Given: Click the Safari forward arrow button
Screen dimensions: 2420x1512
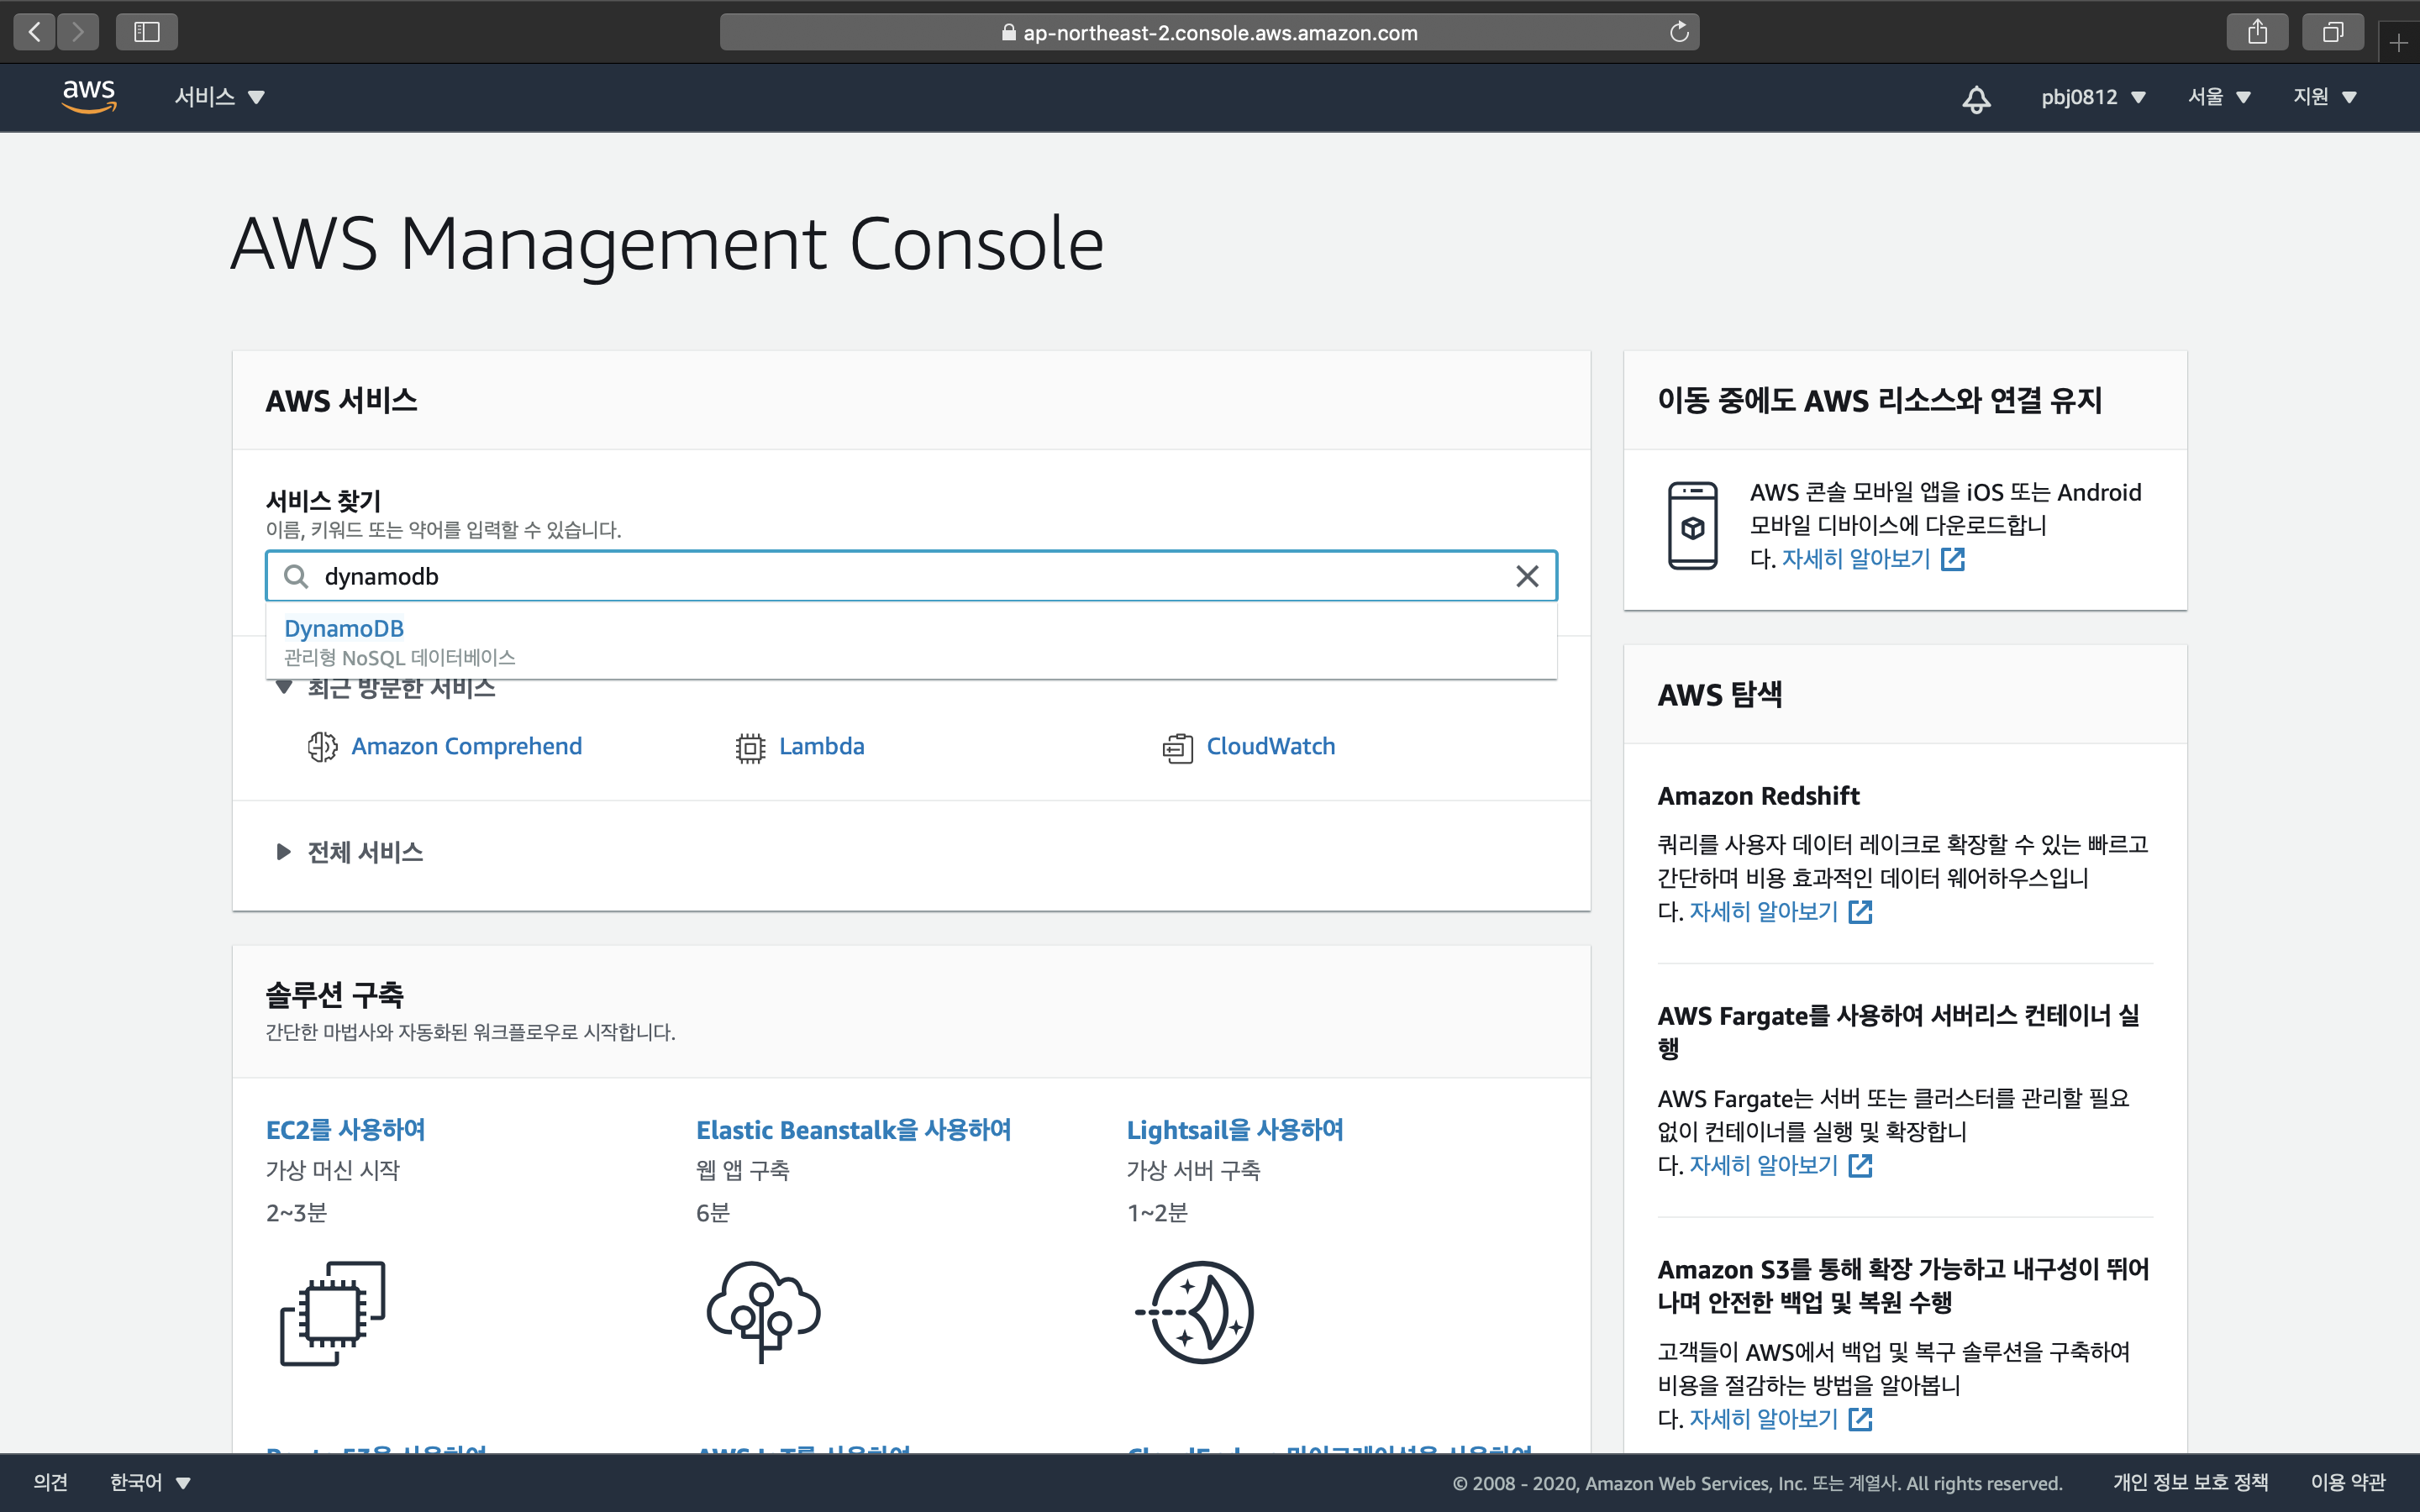Looking at the screenshot, I should tap(78, 32).
